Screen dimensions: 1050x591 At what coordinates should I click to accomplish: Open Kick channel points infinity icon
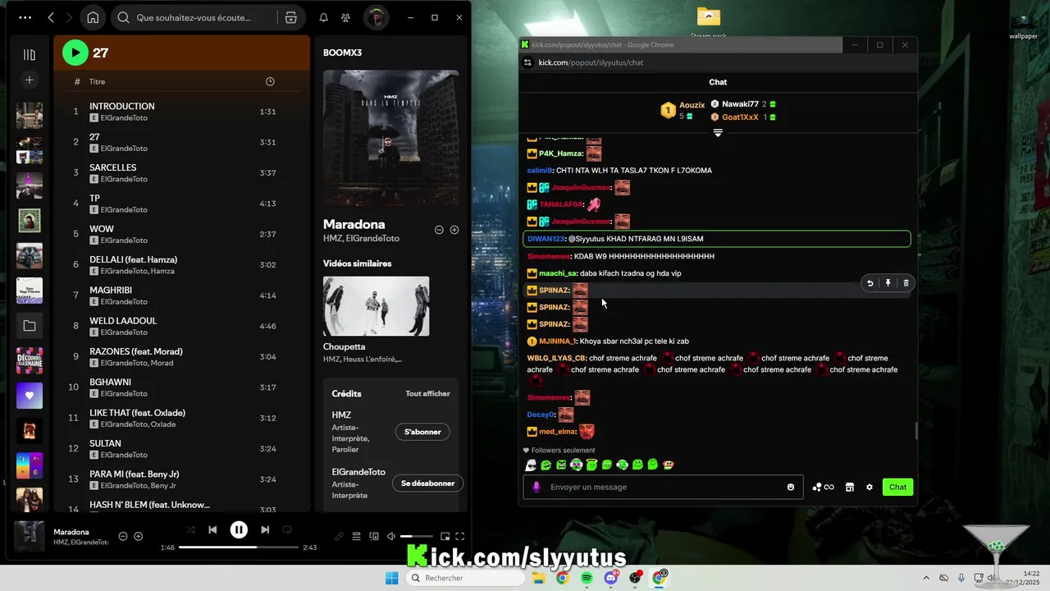[824, 488]
